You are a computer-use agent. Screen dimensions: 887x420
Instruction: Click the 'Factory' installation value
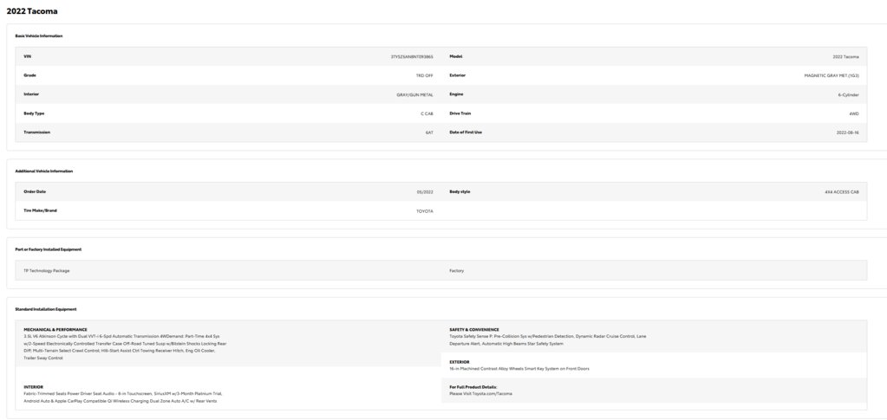(x=457, y=271)
